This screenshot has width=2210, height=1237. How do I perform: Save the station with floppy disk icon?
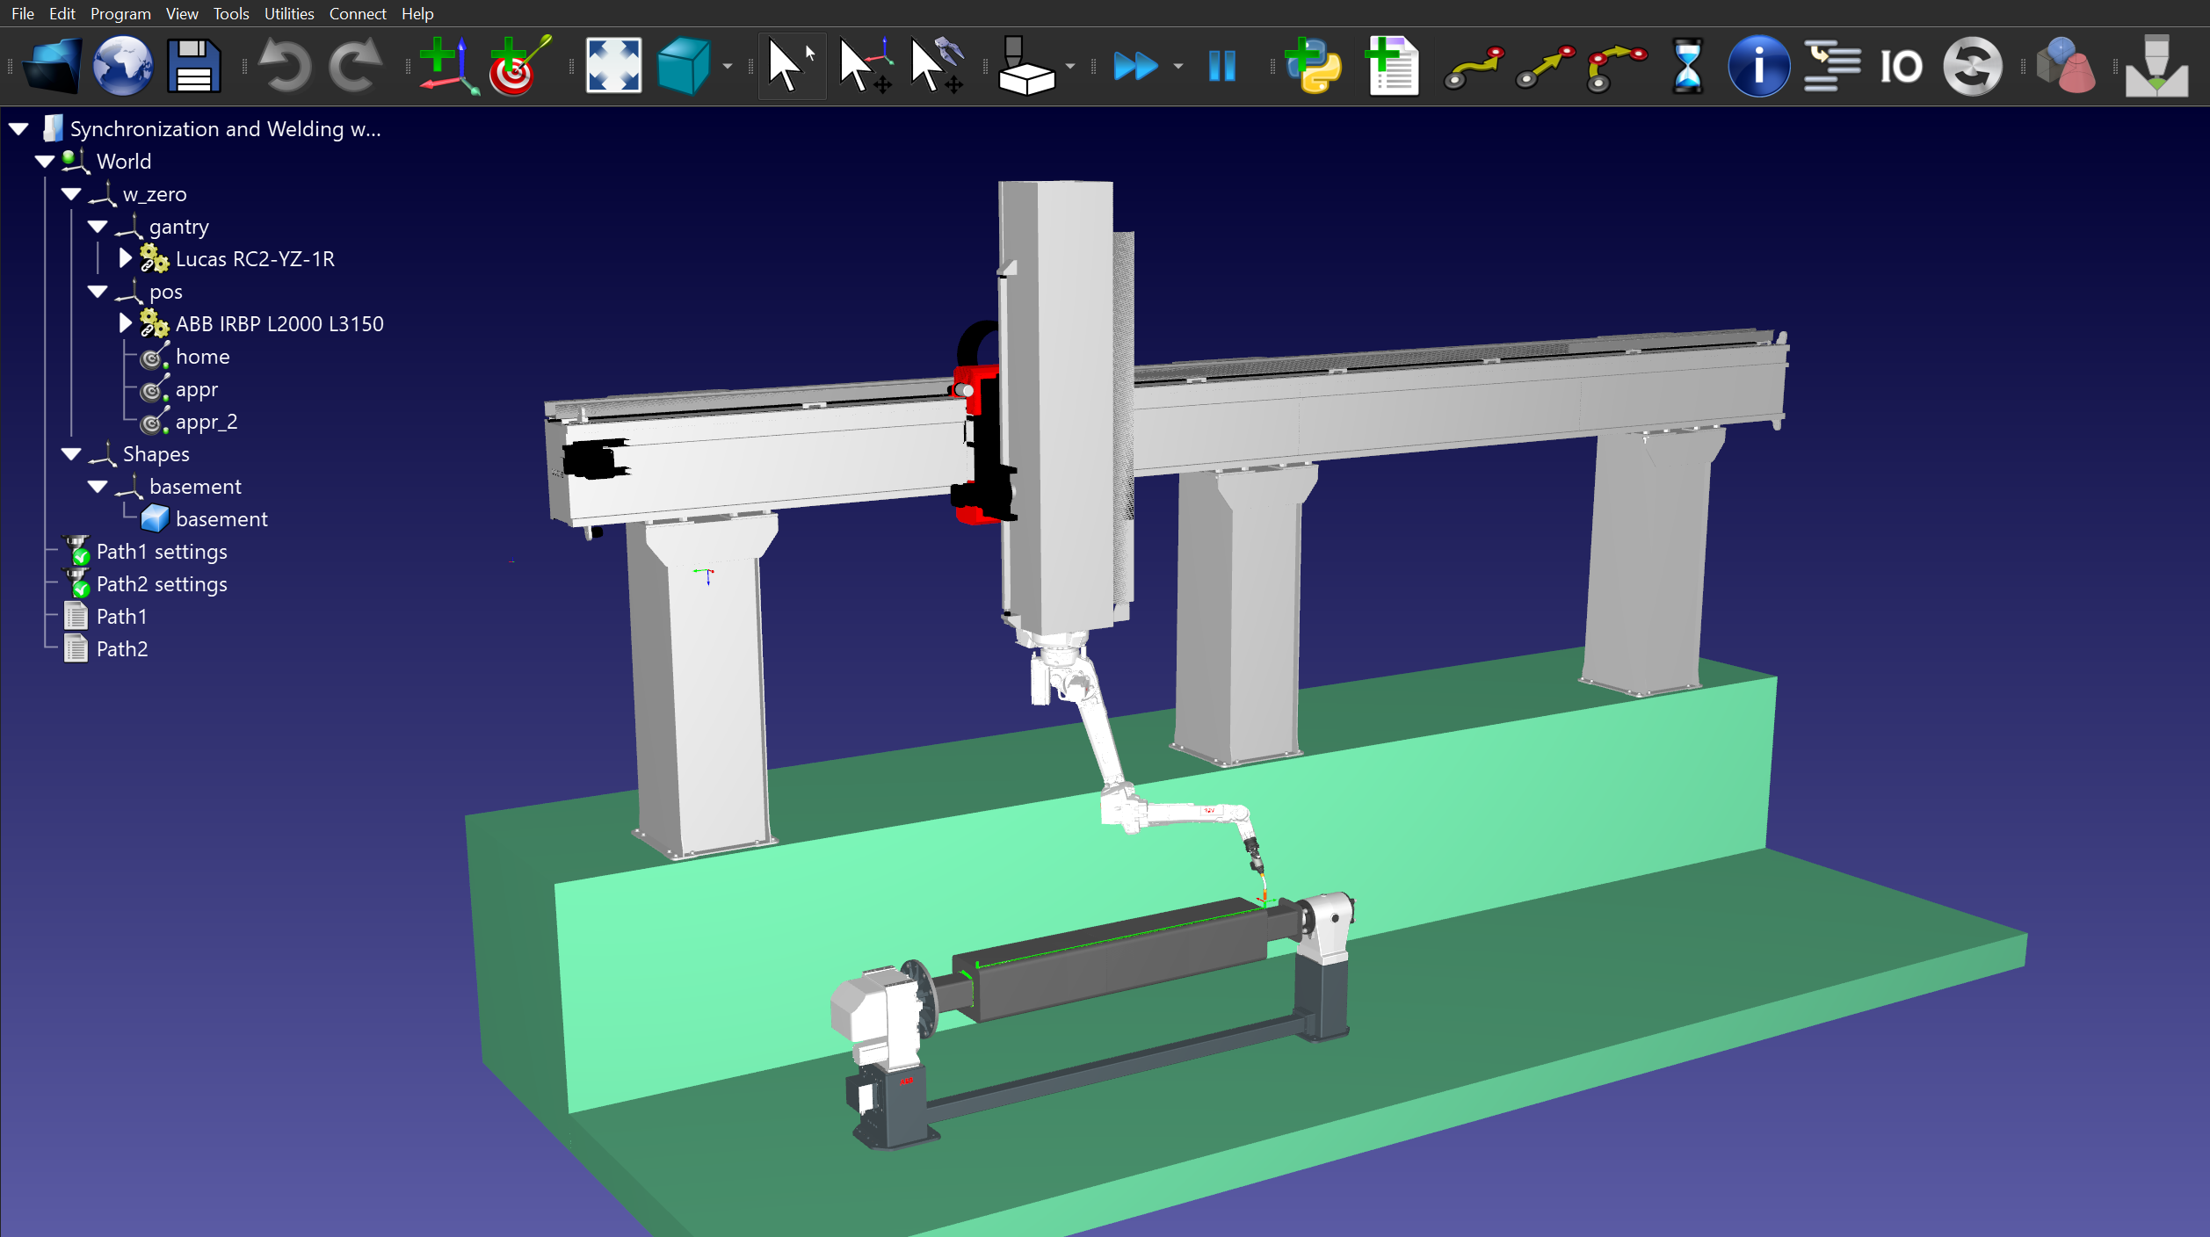click(x=193, y=66)
